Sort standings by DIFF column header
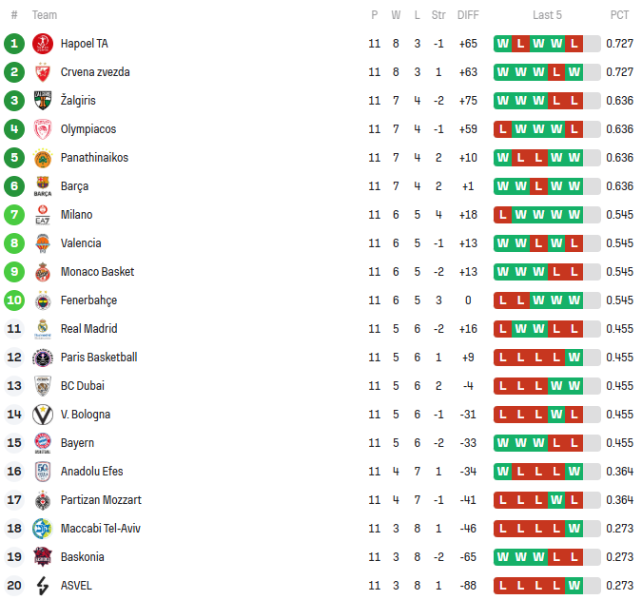 pos(468,15)
